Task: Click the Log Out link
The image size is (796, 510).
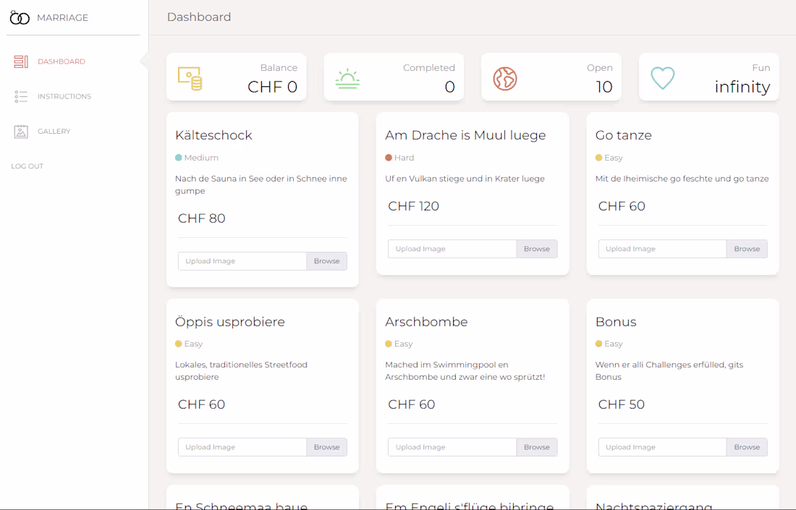Action: click(27, 166)
